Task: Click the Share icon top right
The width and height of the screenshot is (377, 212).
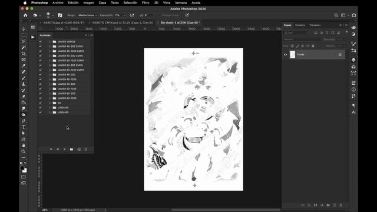Action: click(353, 15)
